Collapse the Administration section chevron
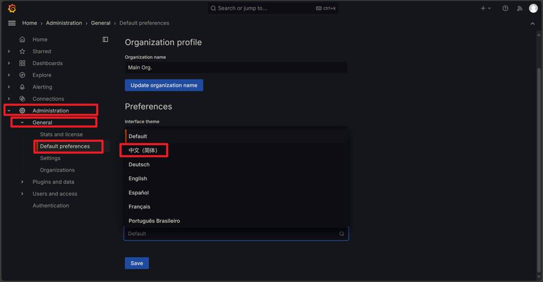The image size is (543, 282). [x=8, y=111]
